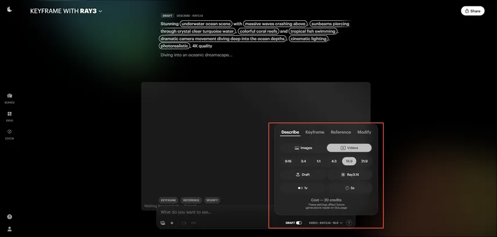Screen dimensions: 497x237
Task: Click the add image icon in prompt bar
Action: click(163, 223)
